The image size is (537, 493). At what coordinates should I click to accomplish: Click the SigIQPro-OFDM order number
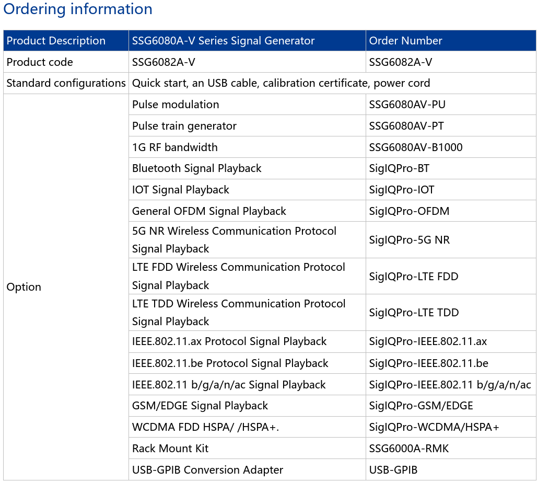tap(409, 211)
